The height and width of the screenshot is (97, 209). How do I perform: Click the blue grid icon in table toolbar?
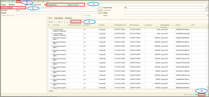[60, 22]
